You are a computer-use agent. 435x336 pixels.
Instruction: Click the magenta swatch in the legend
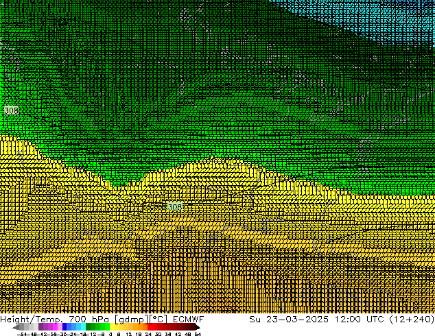(x=55, y=327)
